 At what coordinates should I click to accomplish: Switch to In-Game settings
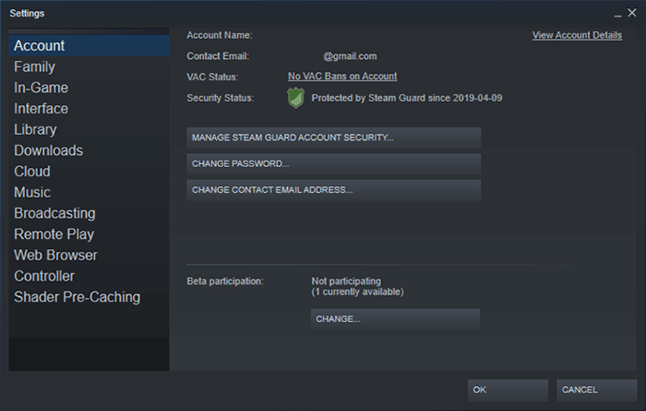tap(88, 88)
